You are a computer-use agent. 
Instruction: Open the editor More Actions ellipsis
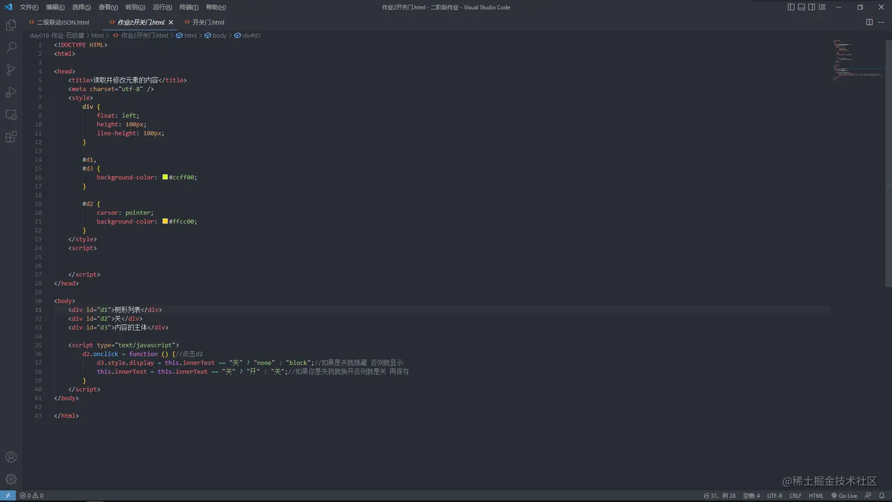point(881,22)
